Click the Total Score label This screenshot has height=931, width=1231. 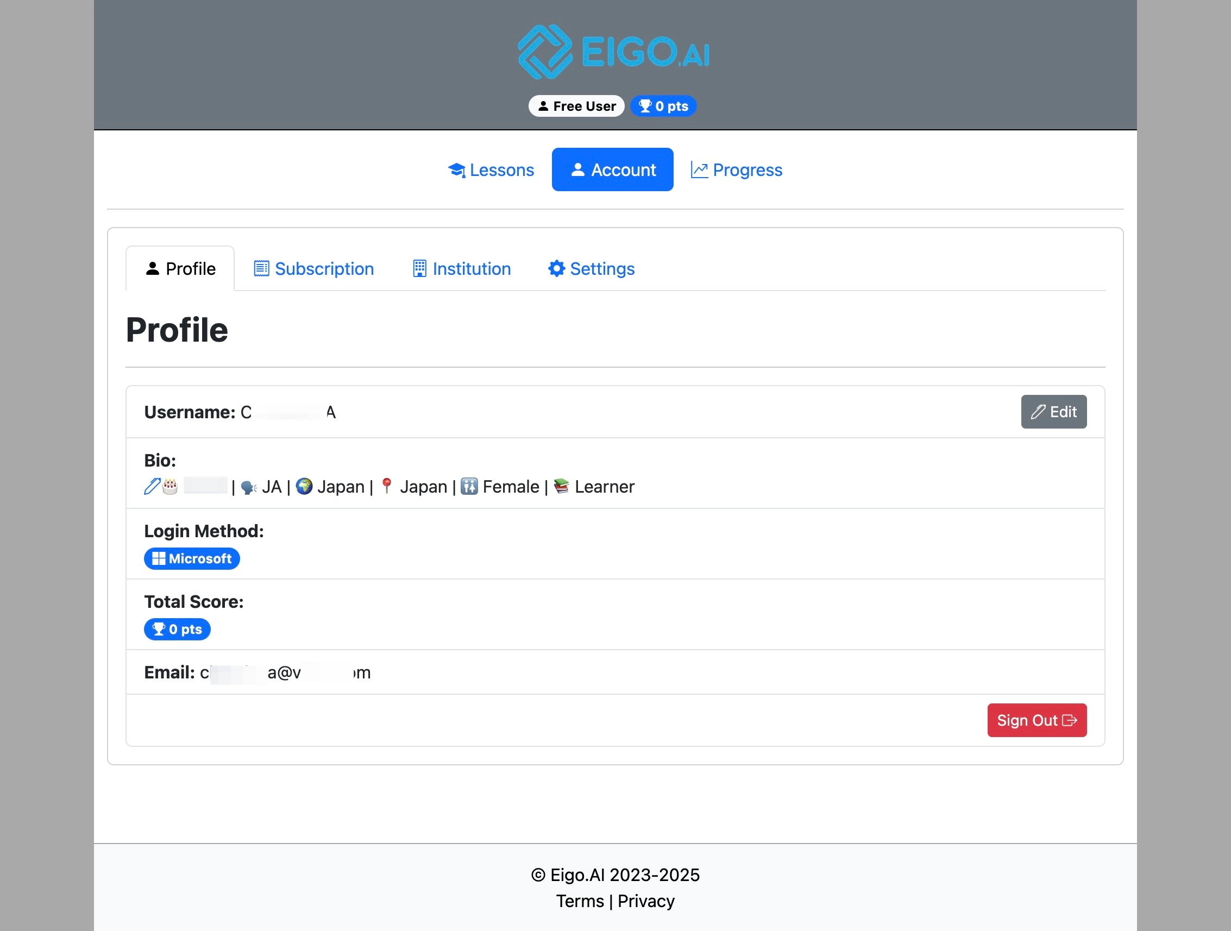tap(194, 602)
